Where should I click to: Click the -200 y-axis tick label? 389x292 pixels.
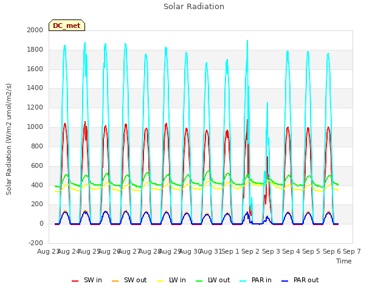point(36,243)
